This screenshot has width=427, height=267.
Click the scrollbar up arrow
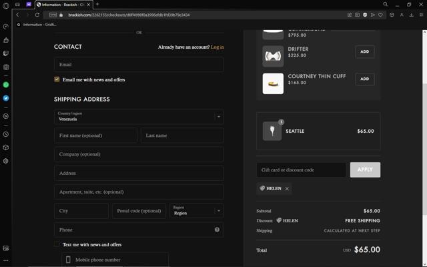click(424, 32)
